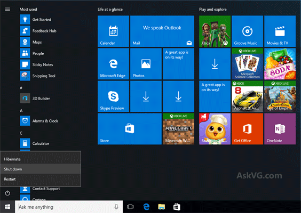This screenshot has height=213, width=301.
Task: Click the Power button icon
Action: click(7, 193)
